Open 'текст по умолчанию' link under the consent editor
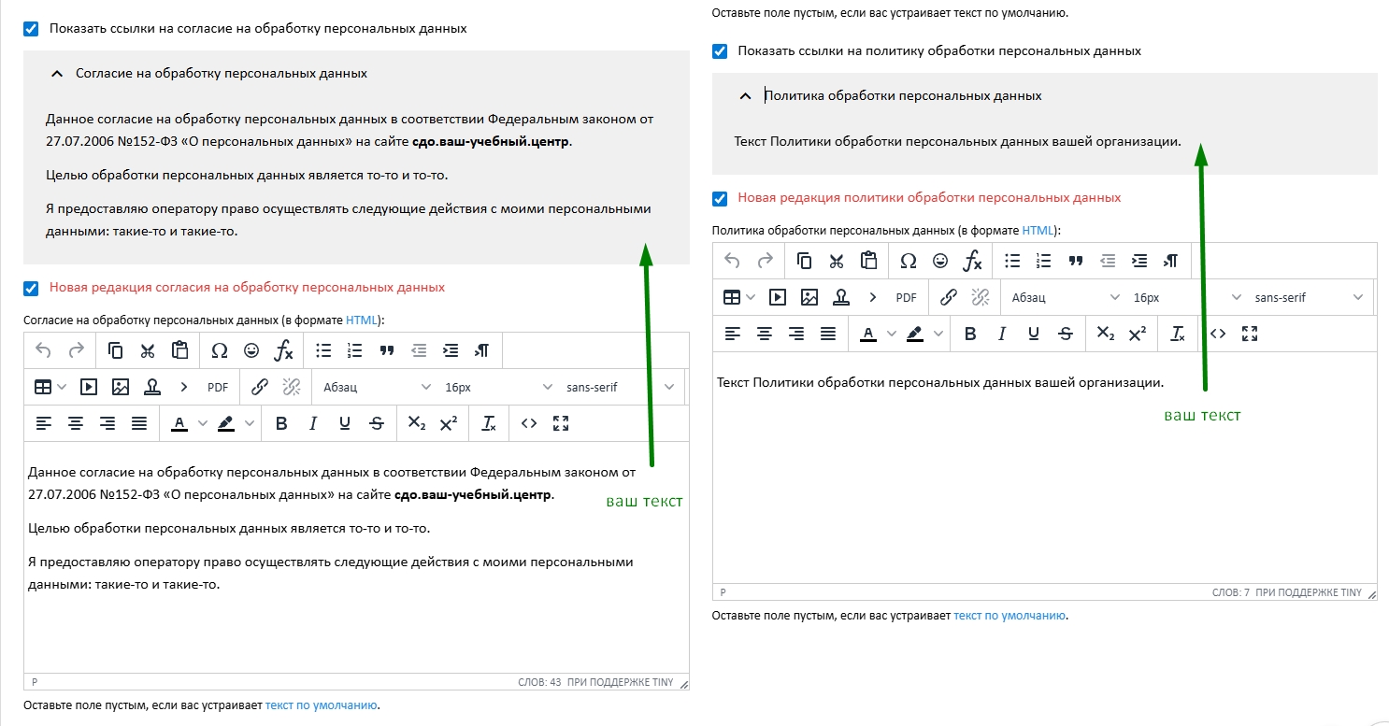Screen dimensions: 1389x726 [x=322, y=705]
